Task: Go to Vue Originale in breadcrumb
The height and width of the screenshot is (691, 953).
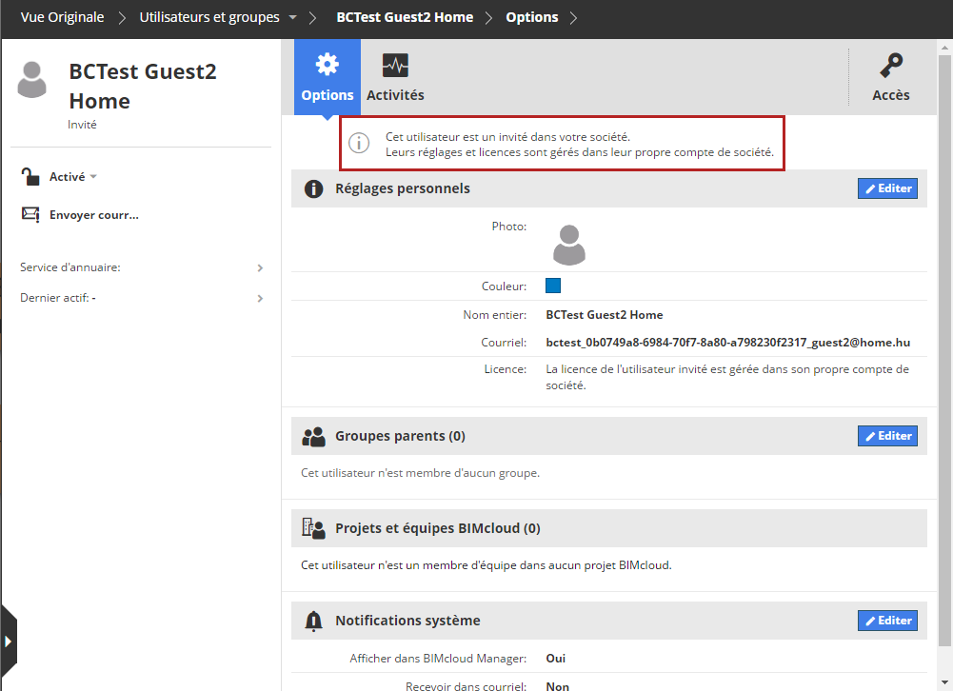Action: pos(62,17)
